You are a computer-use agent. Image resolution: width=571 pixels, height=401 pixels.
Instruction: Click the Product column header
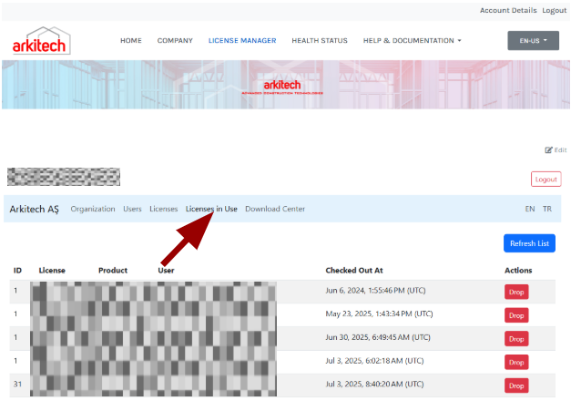coord(113,271)
